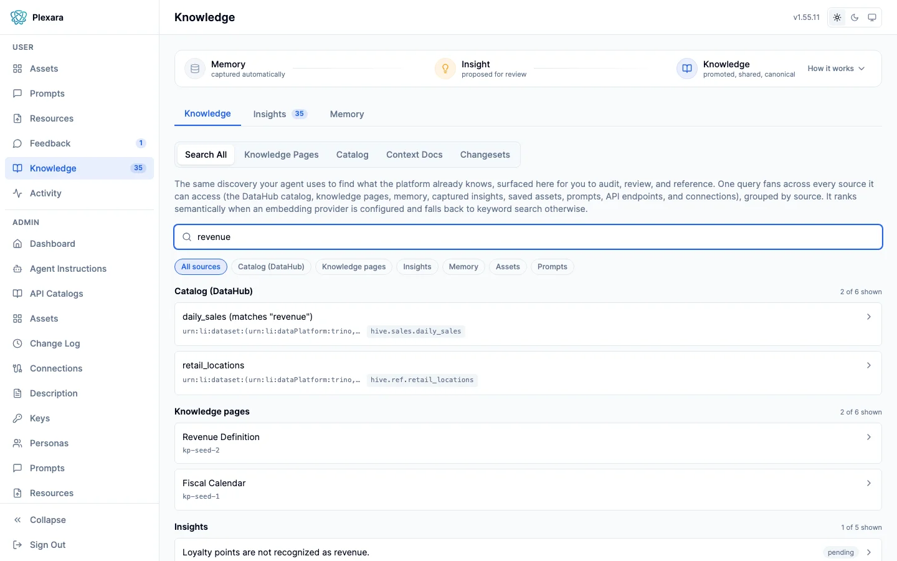
Task: Select Search All sub-tab
Action: tap(206, 155)
